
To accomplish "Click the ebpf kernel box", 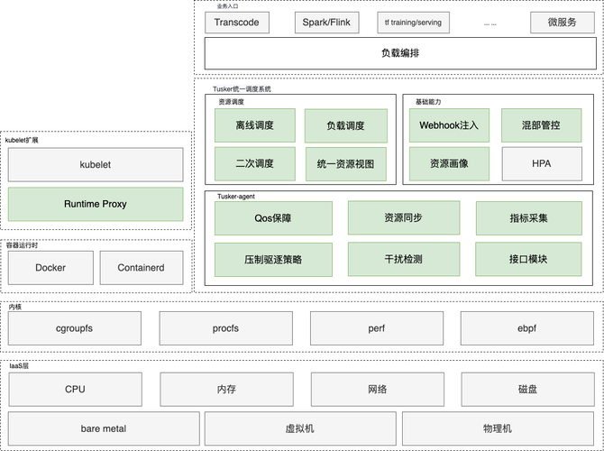I will click(x=526, y=328).
